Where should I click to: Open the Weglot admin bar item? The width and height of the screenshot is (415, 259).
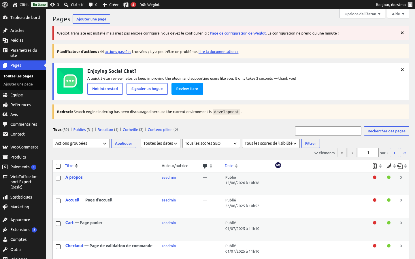[x=150, y=5]
